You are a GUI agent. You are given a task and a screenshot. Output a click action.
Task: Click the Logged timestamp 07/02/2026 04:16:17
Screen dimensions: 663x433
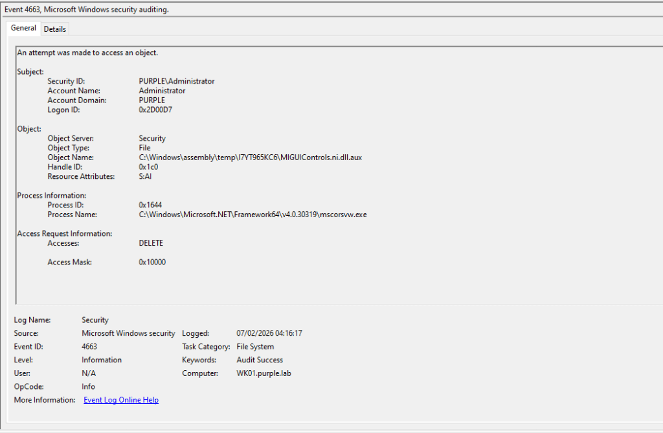point(269,333)
